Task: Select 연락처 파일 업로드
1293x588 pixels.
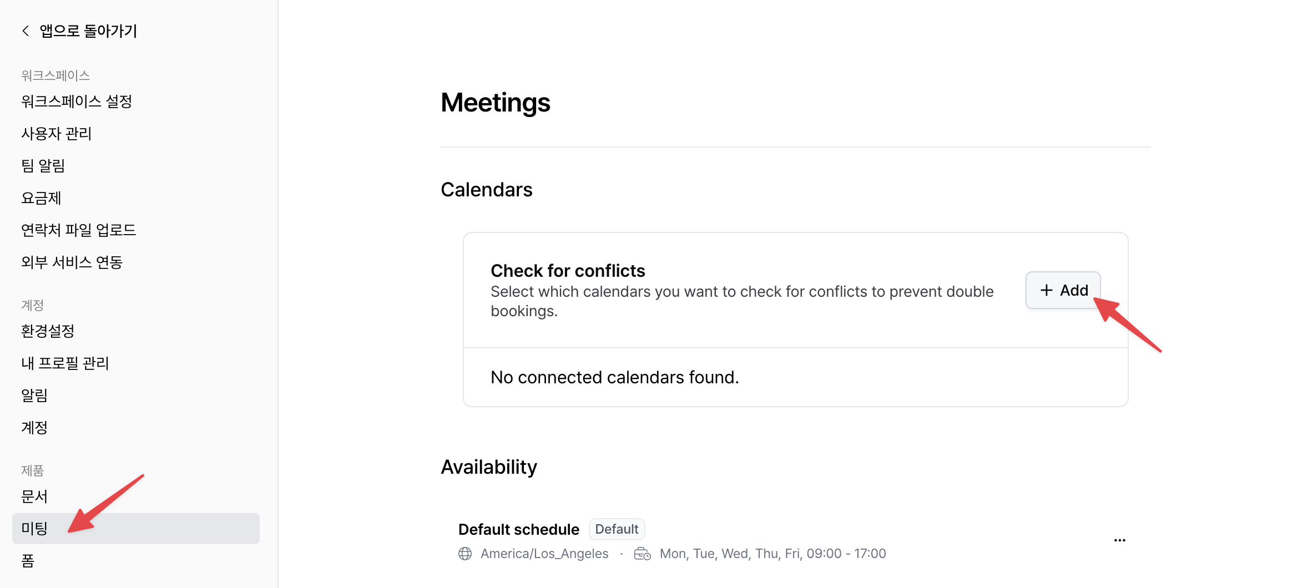Action: (x=78, y=230)
